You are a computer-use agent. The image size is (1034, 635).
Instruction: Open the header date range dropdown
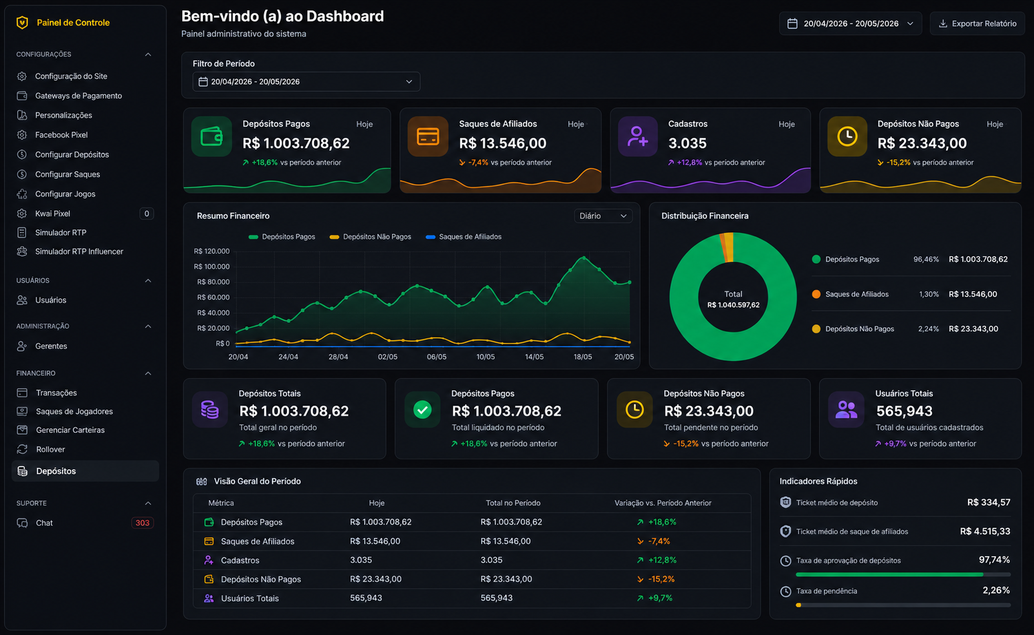tap(850, 23)
